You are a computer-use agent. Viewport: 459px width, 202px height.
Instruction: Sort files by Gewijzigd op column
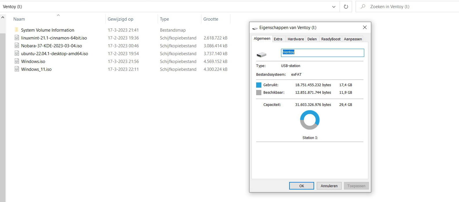[121, 19]
